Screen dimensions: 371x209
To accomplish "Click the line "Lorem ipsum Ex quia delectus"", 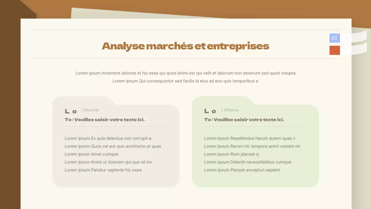I will (x=108, y=138).
